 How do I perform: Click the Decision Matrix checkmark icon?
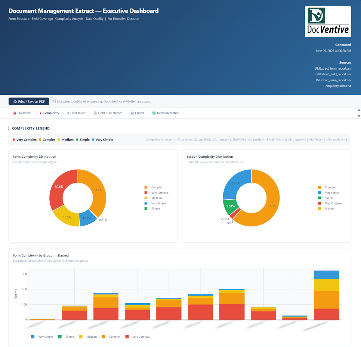[154, 113]
